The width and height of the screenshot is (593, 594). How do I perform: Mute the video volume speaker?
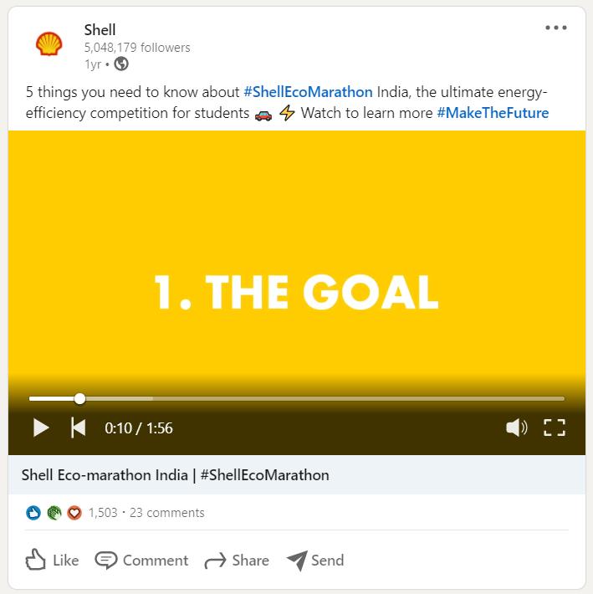coord(516,428)
